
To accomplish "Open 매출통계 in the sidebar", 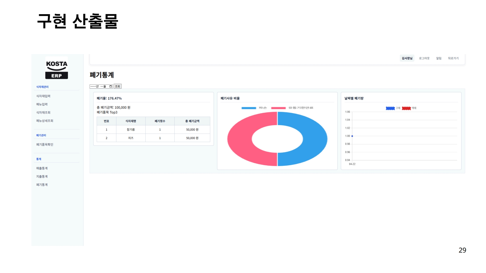I will coord(42,168).
